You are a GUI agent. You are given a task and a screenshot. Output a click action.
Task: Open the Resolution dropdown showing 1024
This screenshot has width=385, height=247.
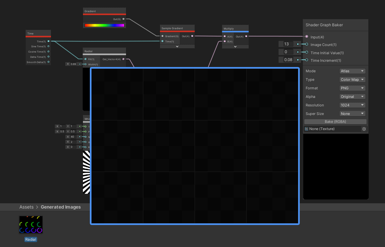point(352,105)
